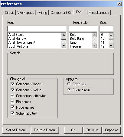Viewport: 124px width, 137px height.
Task: Click the Size list scroll up arrow
Action: tap(111, 35)
